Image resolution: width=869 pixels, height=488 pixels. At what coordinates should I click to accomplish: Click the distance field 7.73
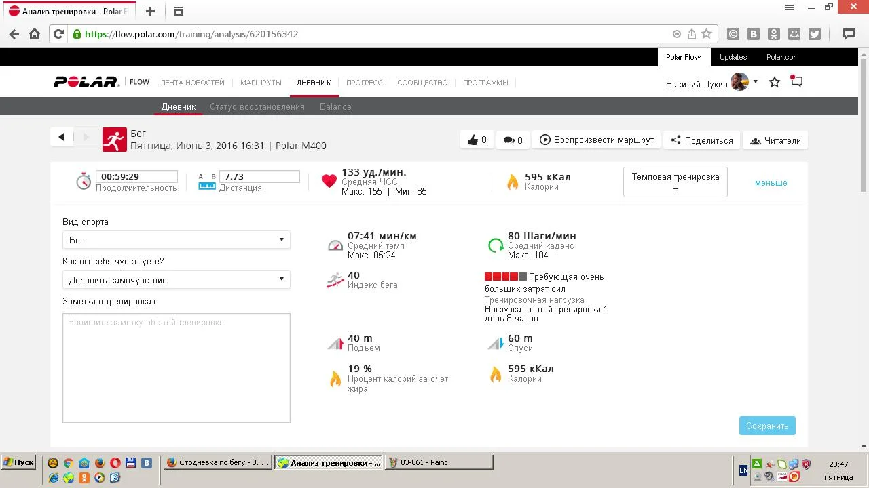pyautogui.click(x=259, y=176)
